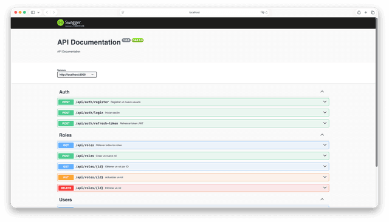The image size is (389, 222).
Task: Collapse the Roles section chevron
Action: [x=322, y=135]
